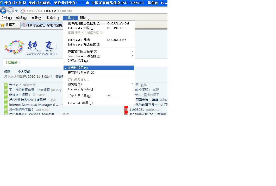The width and height of the screenshot is (276, 186).
Task: Choose 删除浏览的历史记录(D)...
Action: pyautogui.click(x=99, y=23)
